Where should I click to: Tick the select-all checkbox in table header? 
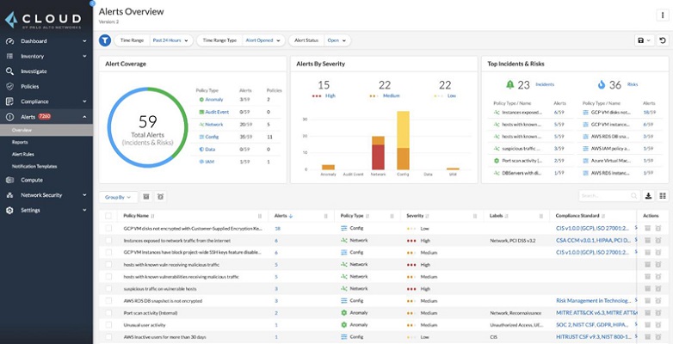[108, 216]
